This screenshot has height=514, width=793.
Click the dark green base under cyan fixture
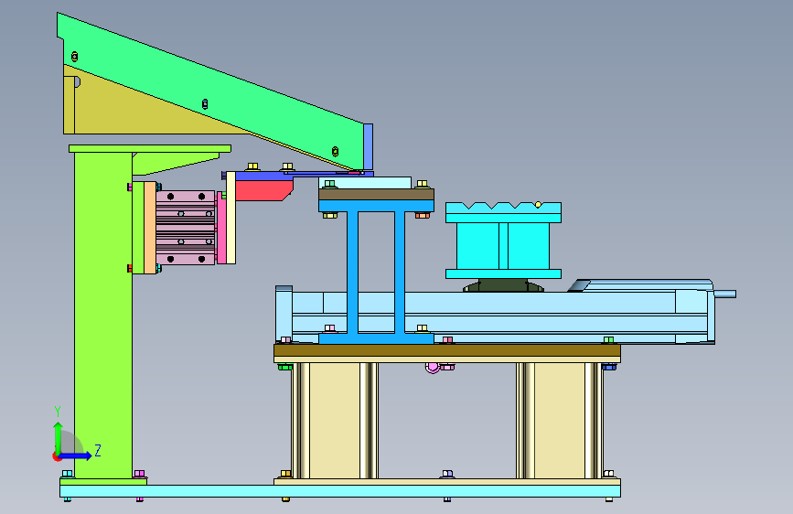[503, 286]
